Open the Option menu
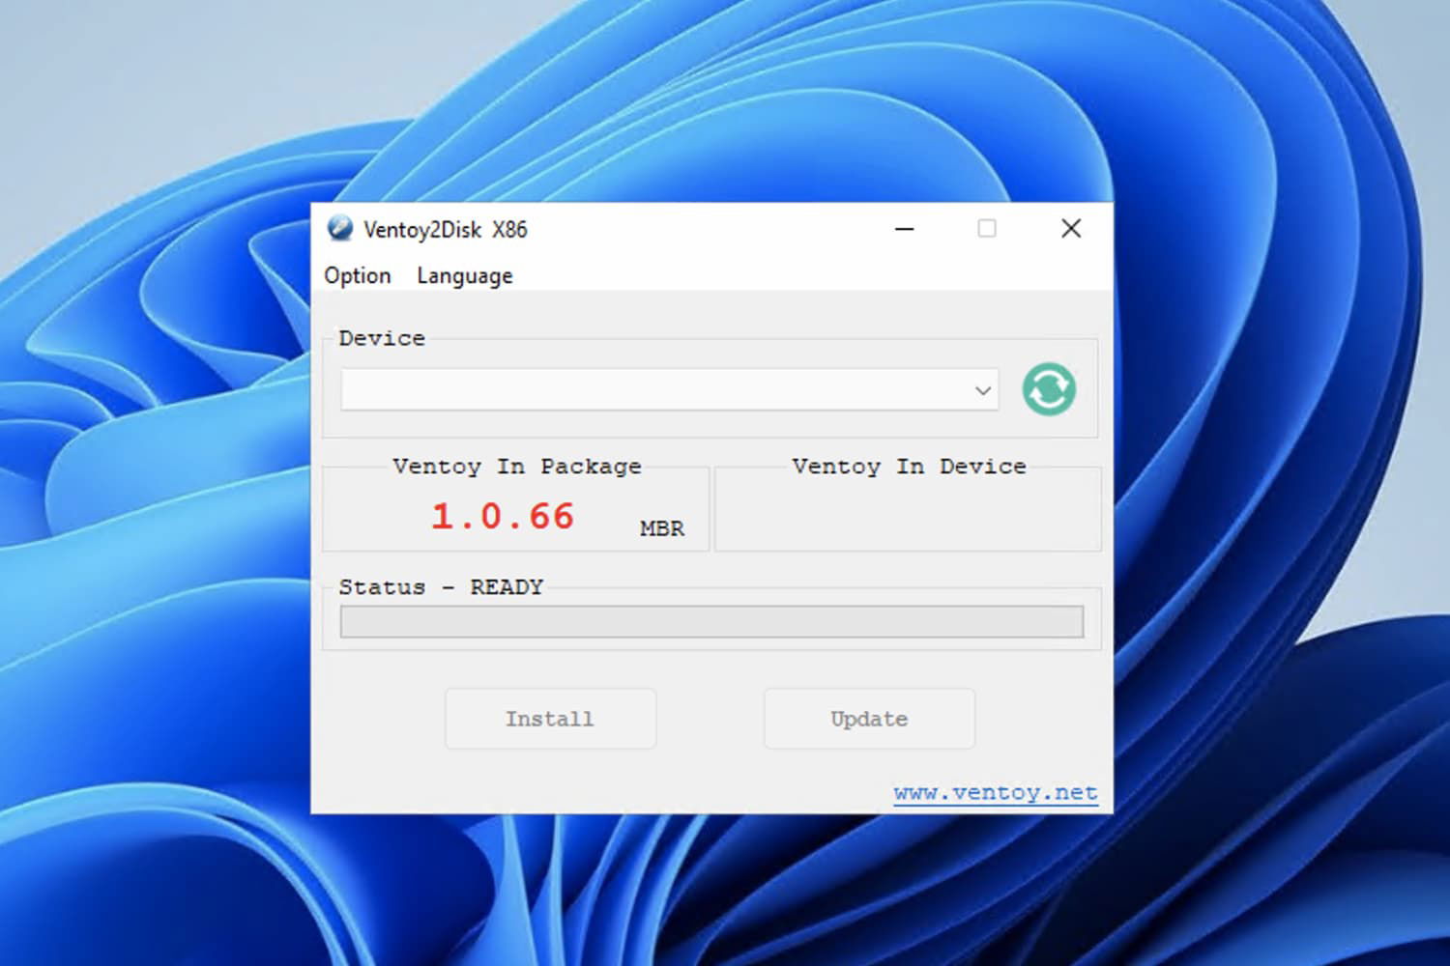The image size is (1450, 966). click(x=358, y=276)
